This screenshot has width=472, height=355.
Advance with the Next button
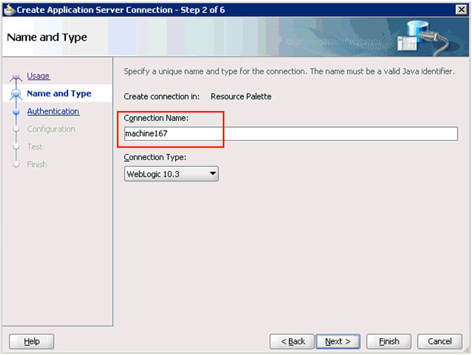pyautogui.click(x=338, y=341)
